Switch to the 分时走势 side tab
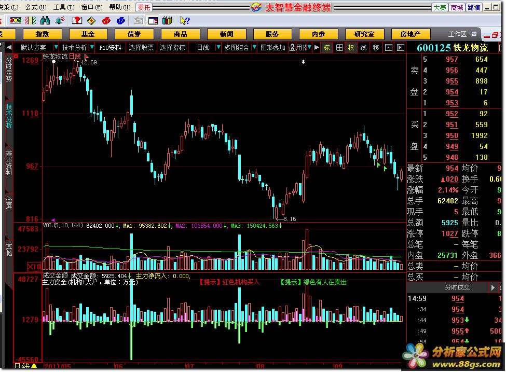The image size is (506, 372). click(x=9, y=70)
